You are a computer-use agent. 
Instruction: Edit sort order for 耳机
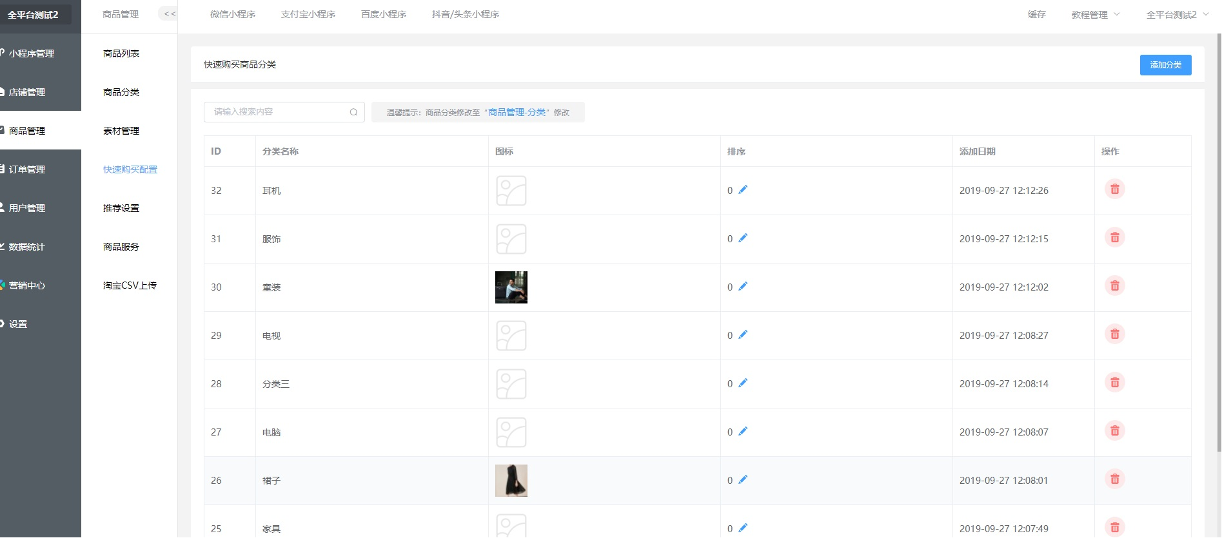[743, 189]
